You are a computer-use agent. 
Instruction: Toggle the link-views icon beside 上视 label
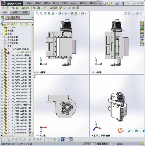[37, 136]
